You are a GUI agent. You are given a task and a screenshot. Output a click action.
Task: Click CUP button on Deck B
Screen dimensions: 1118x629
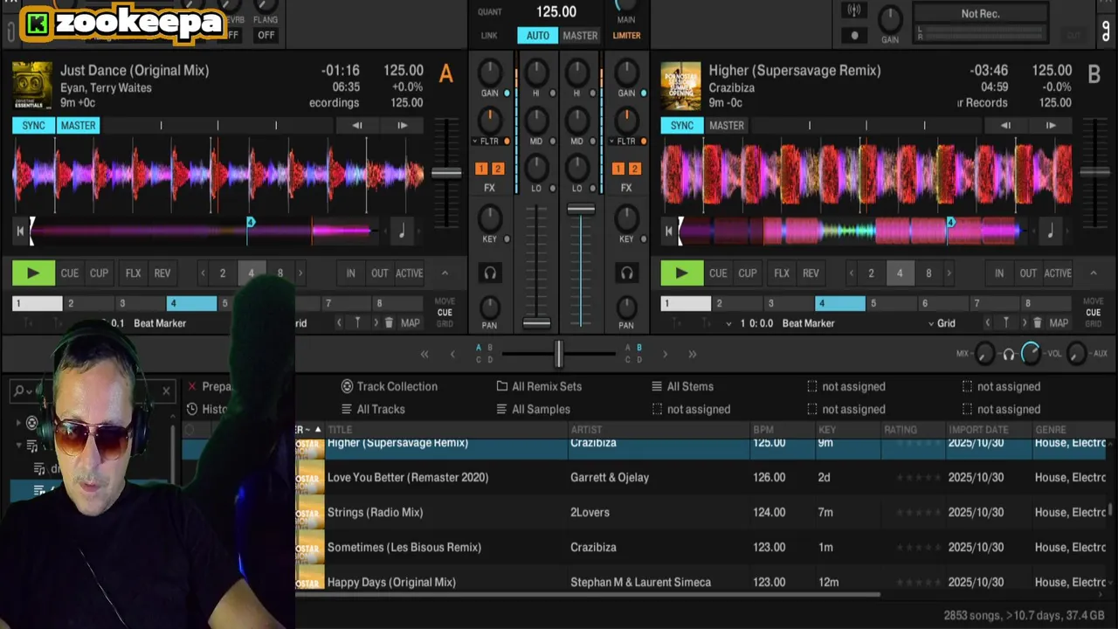(x=748, y=273)
